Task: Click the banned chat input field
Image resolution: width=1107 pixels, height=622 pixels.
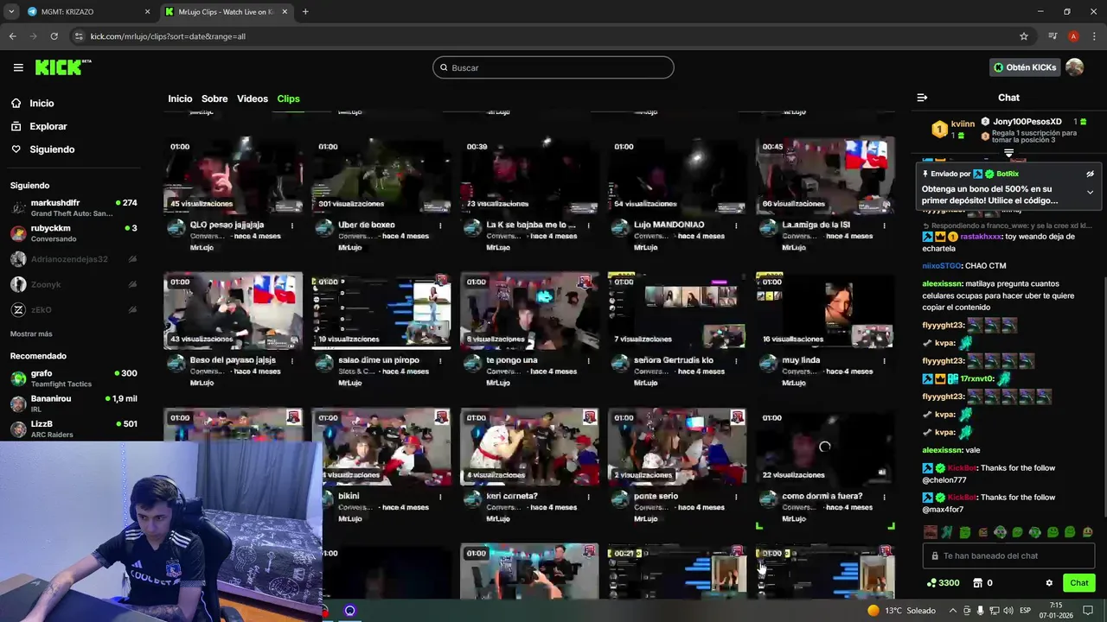Action: [1008, 555]
